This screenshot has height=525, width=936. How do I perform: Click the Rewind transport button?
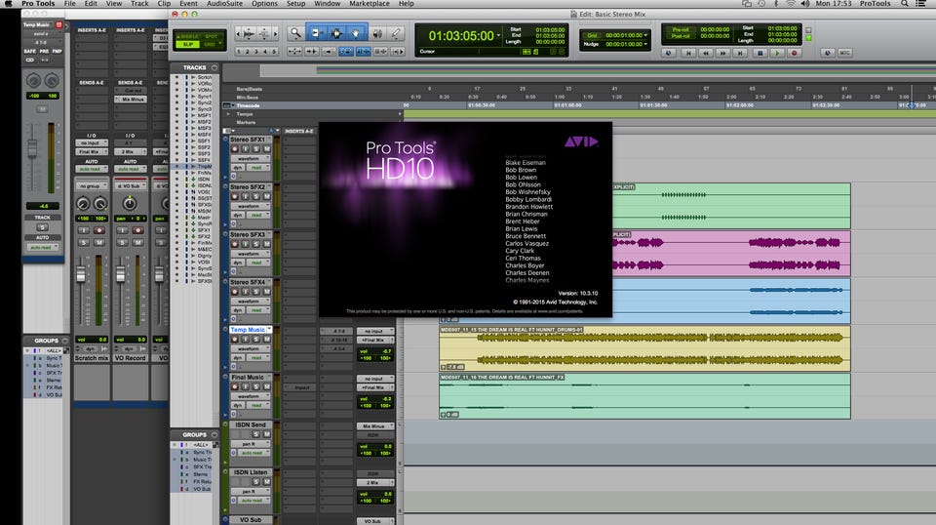coord(705,53)
